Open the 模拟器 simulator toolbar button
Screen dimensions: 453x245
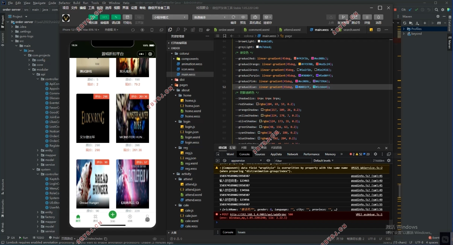[x=93, y=17]
